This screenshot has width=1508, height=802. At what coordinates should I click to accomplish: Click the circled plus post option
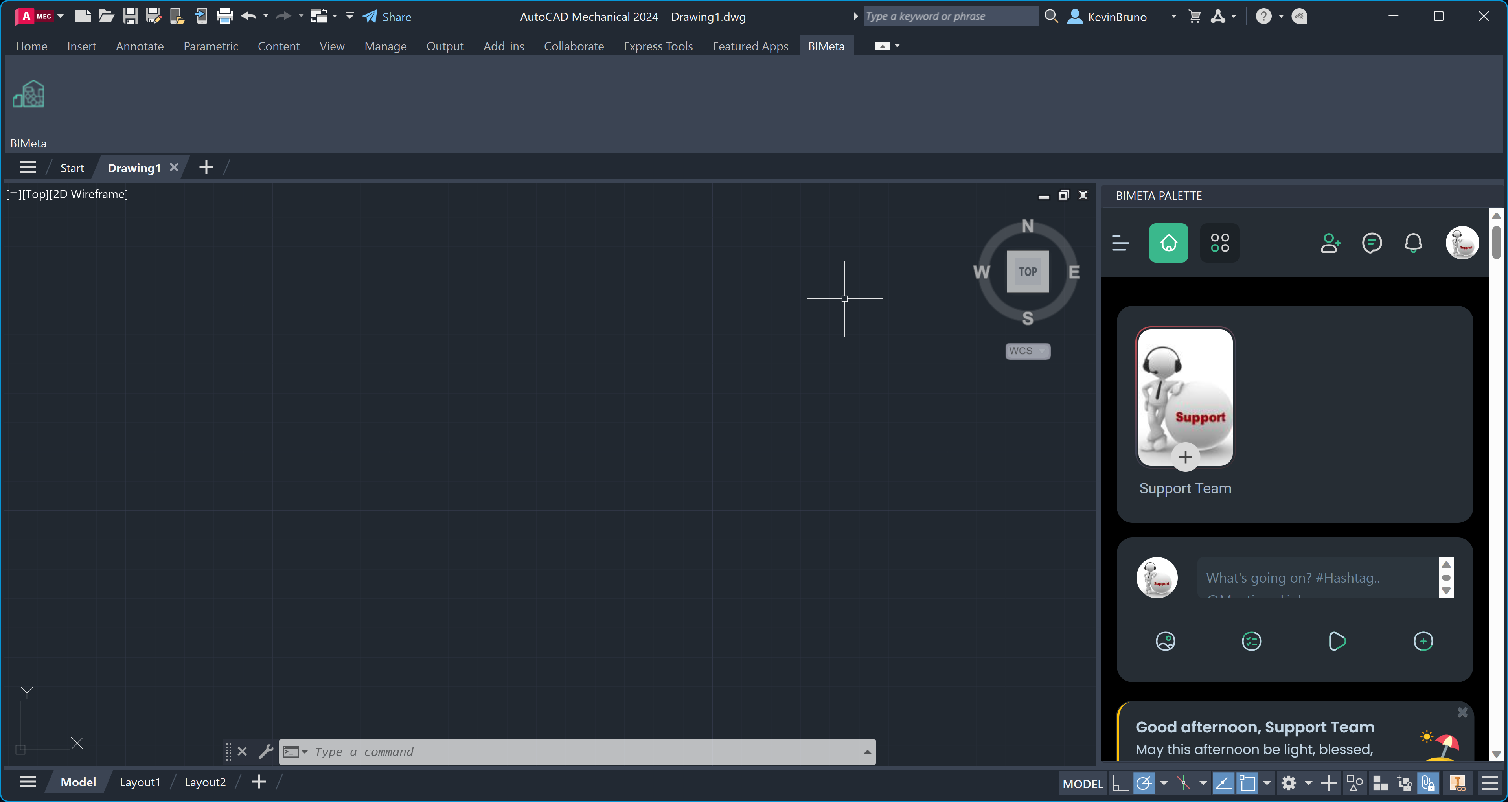(1423, 641)
